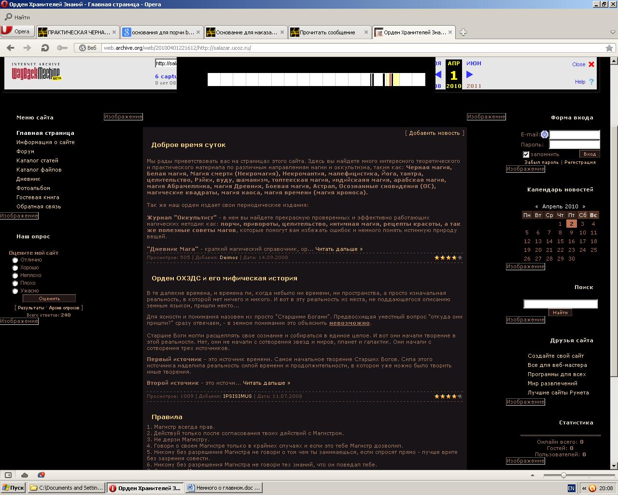This screenshot has width=618, height=495.
Task: Click the E-mail login field
Action: (x=575, y=135)
